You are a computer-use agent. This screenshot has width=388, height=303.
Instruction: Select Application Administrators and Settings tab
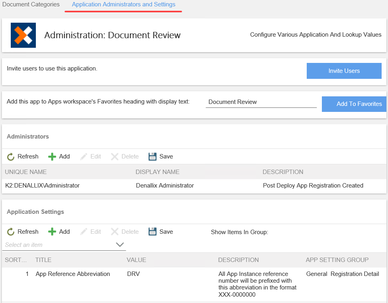[x=123, y=5]
